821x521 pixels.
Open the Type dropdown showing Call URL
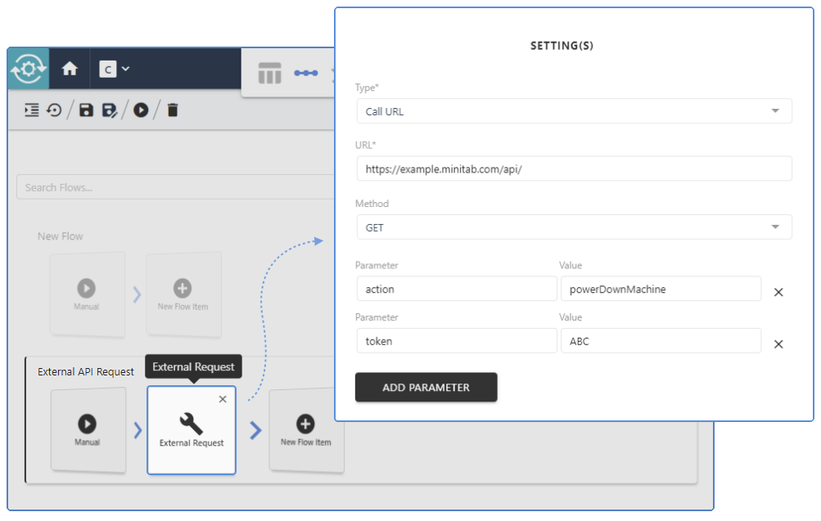click(573, 110)
